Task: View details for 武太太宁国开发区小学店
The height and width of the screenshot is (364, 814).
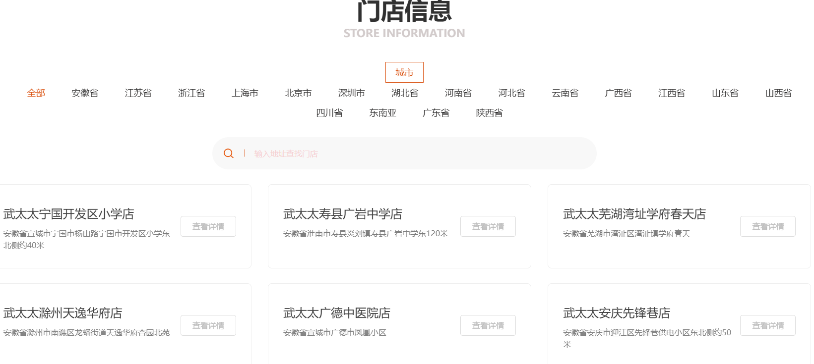Action: (x=208, y=226)
